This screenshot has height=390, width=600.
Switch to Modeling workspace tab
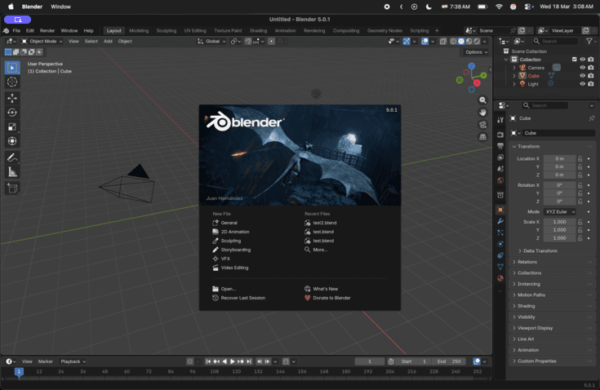click(139, 30)
